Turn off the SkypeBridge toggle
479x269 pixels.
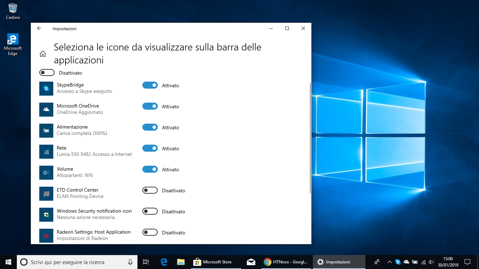[150, 85]
